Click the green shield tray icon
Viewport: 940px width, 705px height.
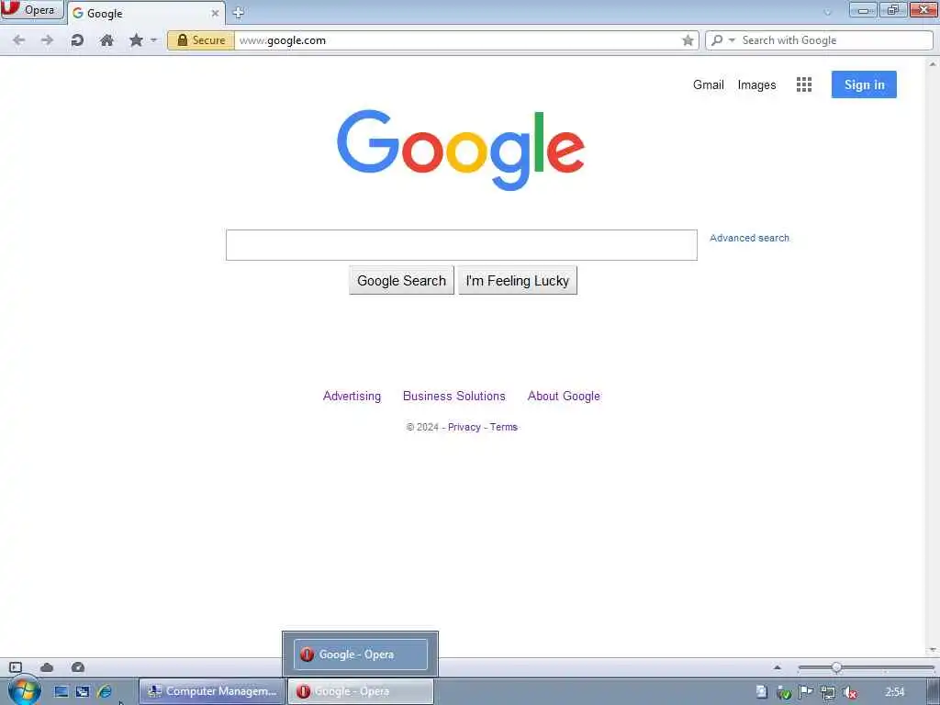[x=784, y=692]
